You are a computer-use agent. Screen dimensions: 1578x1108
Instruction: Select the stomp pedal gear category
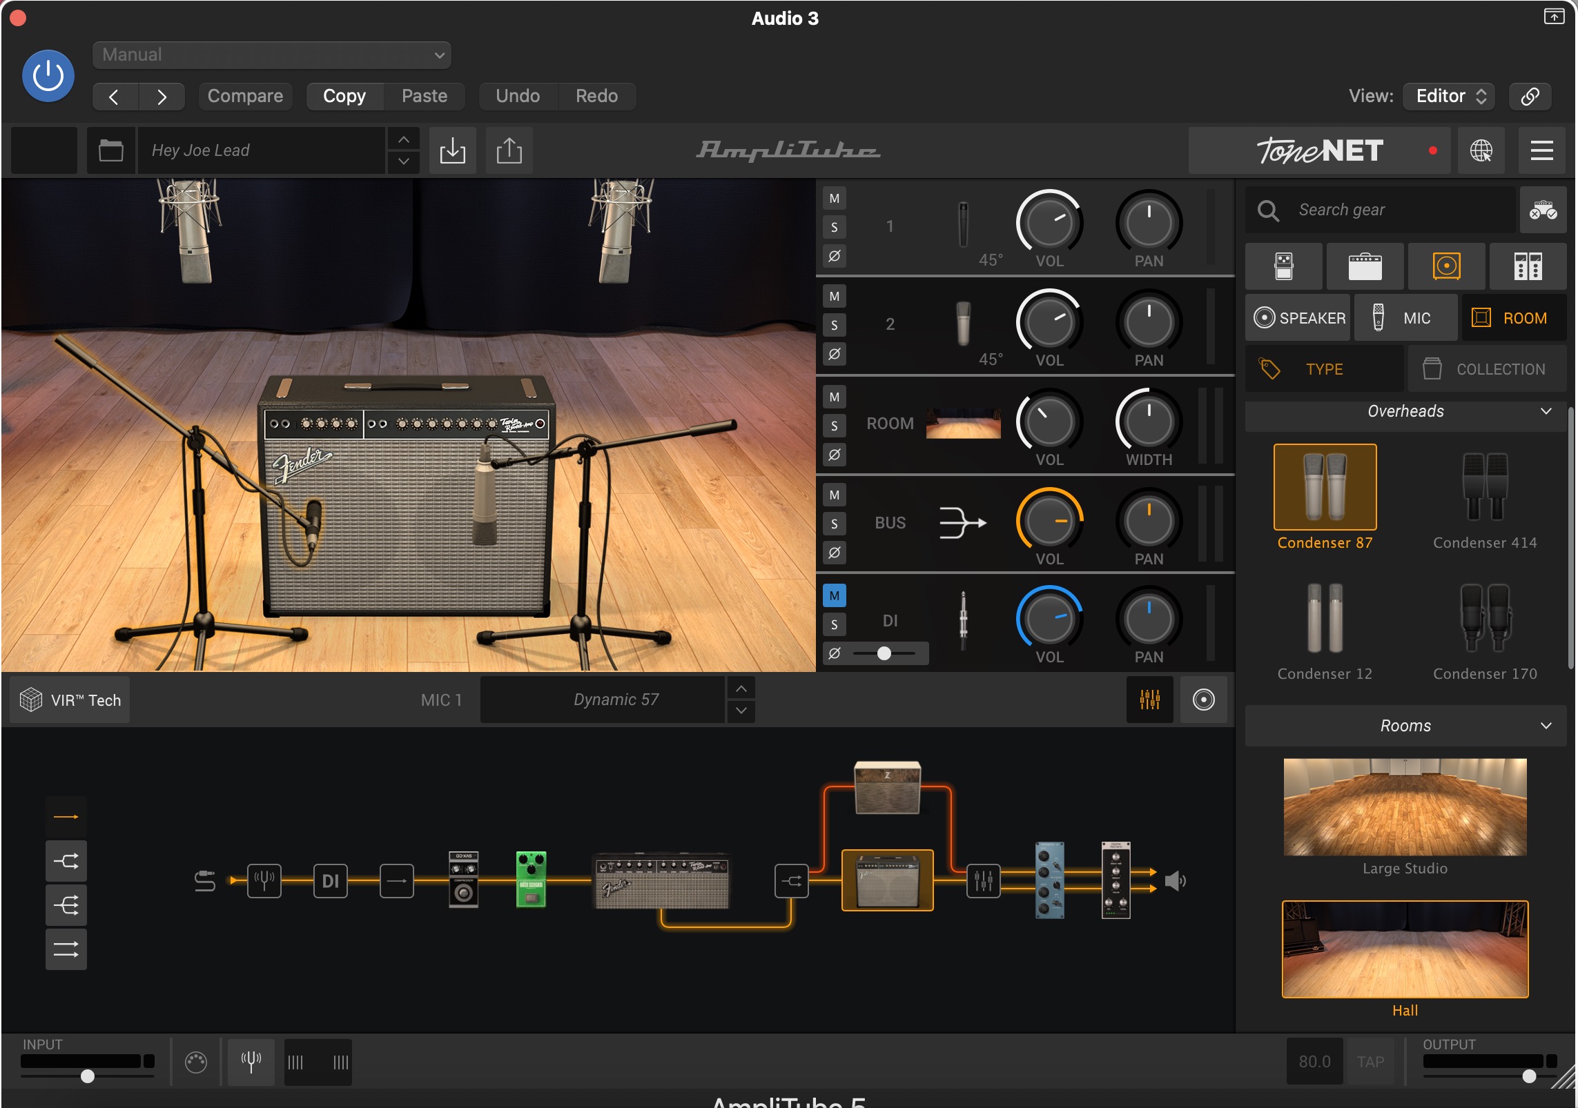pyautogui.click(x=1284, y=266)
